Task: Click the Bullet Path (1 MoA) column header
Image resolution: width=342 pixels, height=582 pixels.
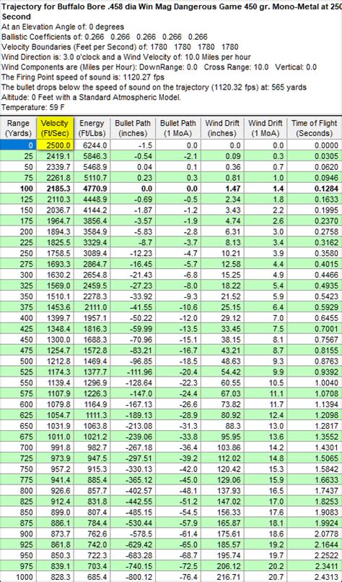Action: point(177,128)
